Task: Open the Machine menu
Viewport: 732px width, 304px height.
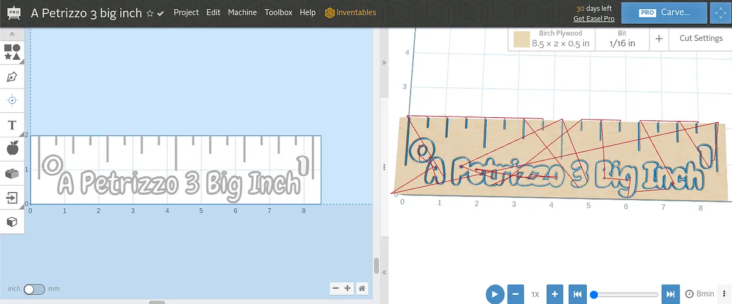Action: point(242,12)
